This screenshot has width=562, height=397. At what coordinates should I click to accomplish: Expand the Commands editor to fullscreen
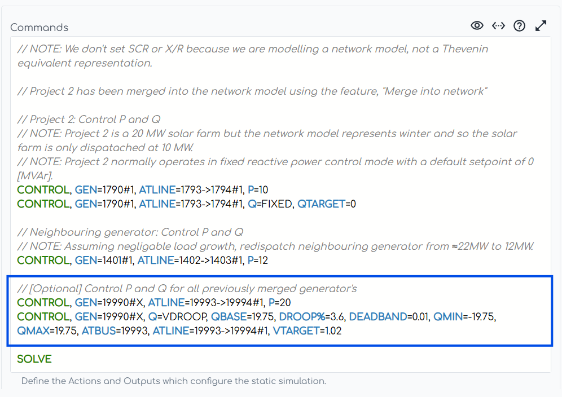tap(541, 25)
